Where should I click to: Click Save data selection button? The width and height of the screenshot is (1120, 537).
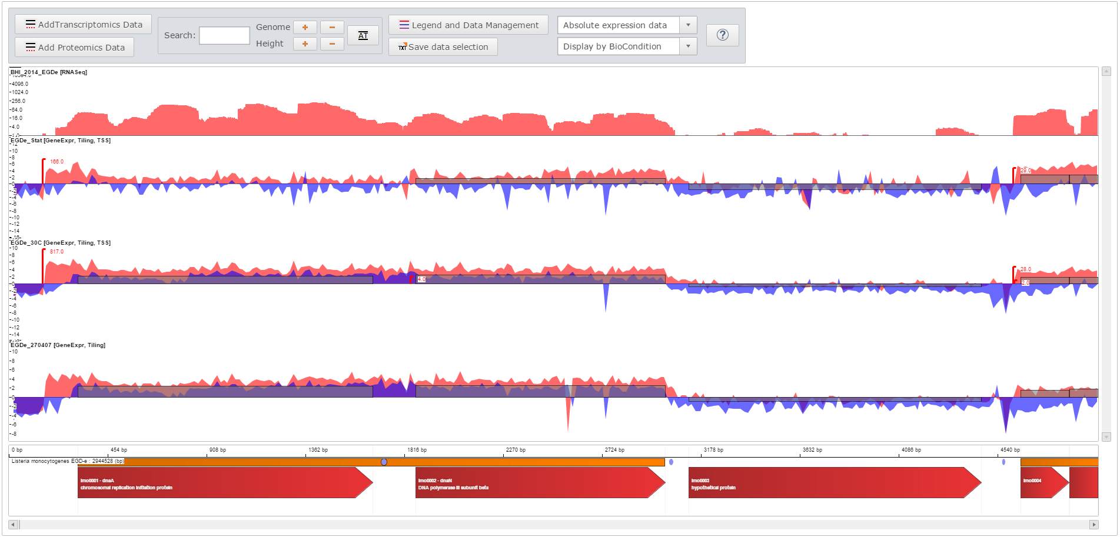pos(443,47)
